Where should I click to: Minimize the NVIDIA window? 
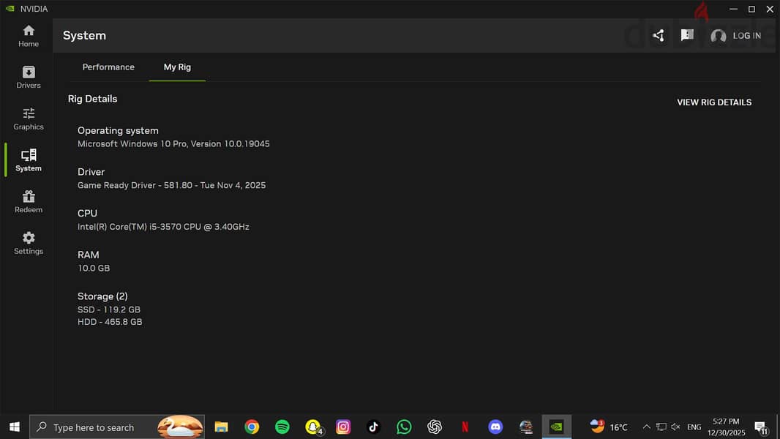733,9
